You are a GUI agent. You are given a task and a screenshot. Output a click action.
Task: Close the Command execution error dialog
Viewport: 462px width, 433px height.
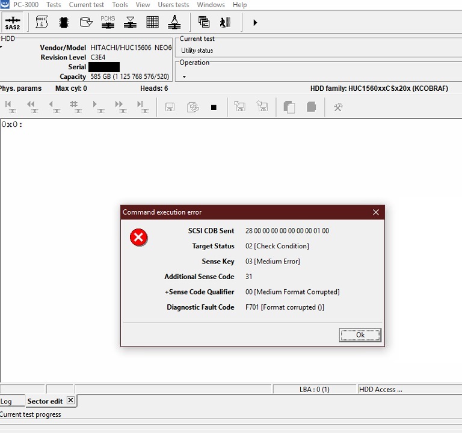click(376, 212)
